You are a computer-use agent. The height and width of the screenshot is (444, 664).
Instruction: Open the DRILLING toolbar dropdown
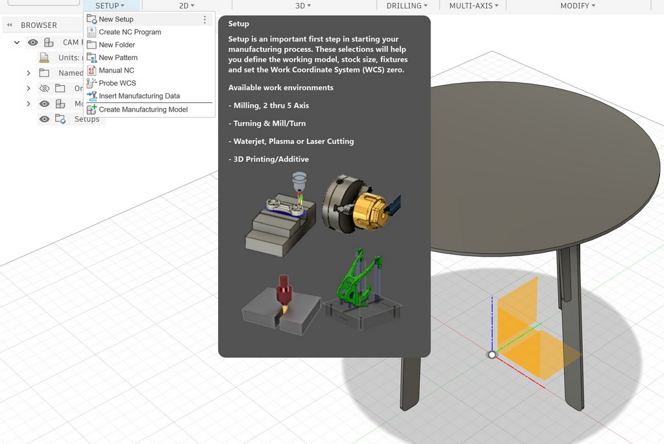click(407, 5)
